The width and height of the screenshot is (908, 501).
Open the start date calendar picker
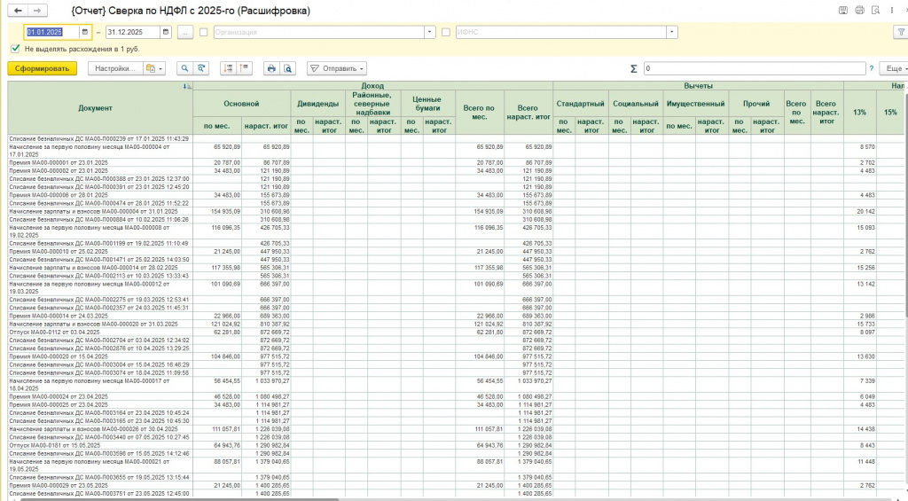tap(84, 32)
